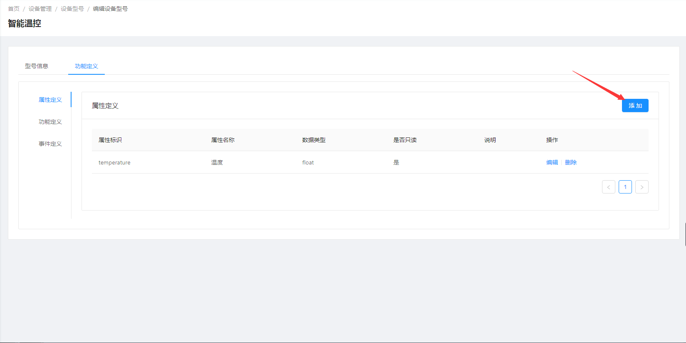Viewport: 686px width, 343px height.
Task: Click the 属性标识 column header
Action: (x=110, y=140)
